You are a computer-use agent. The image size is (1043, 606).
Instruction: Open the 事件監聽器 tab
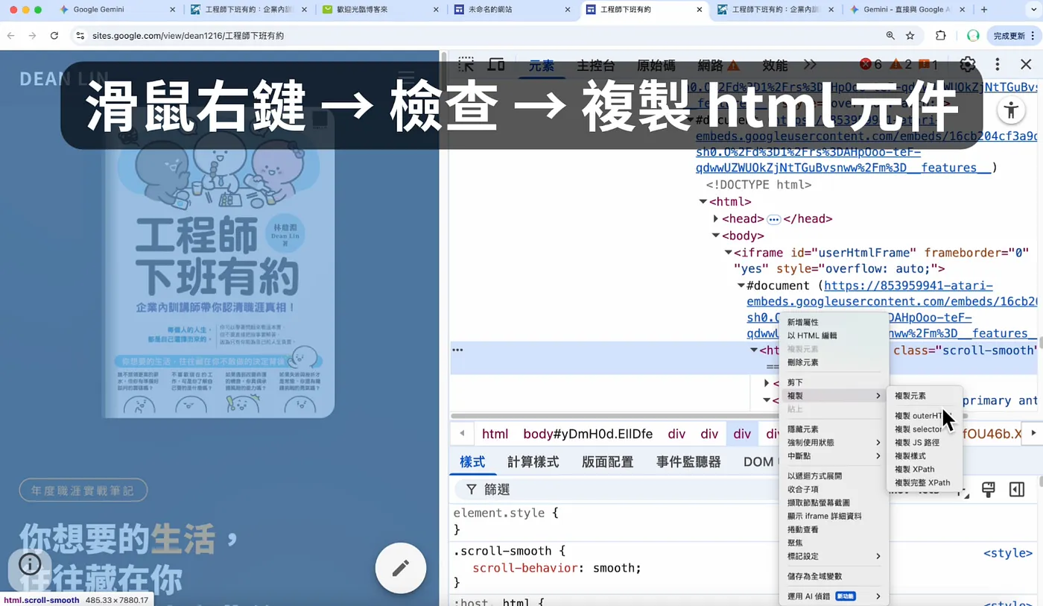pos(688,462)
